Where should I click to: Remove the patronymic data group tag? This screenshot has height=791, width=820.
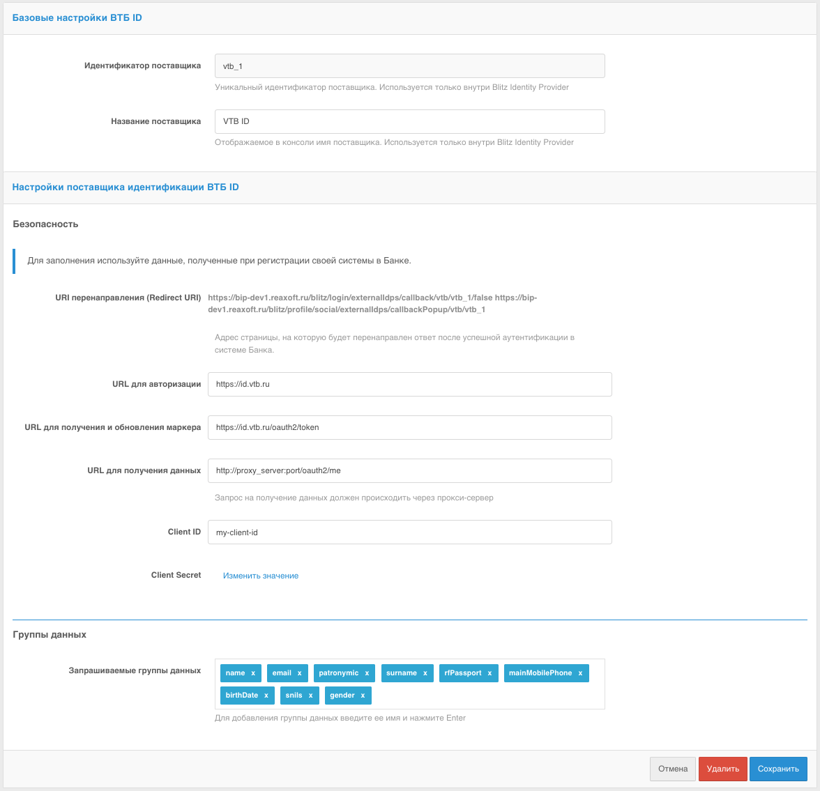[x=367, y=673]
